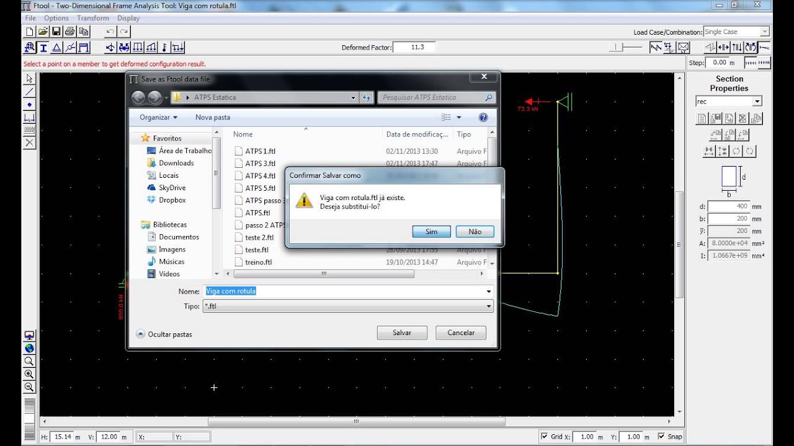Open thermal load thermometer icon
This screenshot has width=794, height=446.
tap(164, 48)
